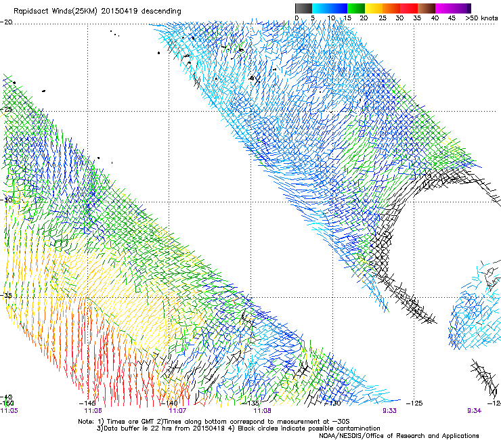501x440 pixels.
Task: Click the magenta 40-45 knots legend swatch
Action: pyautogui.click(x=444, y=8)
